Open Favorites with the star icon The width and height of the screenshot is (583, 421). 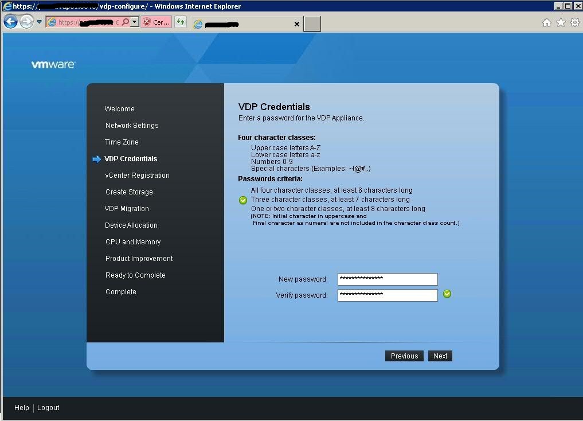(x=561, y=23)
